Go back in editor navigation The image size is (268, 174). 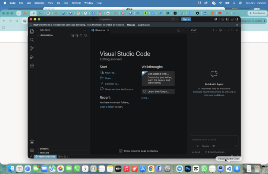point(91,19)
